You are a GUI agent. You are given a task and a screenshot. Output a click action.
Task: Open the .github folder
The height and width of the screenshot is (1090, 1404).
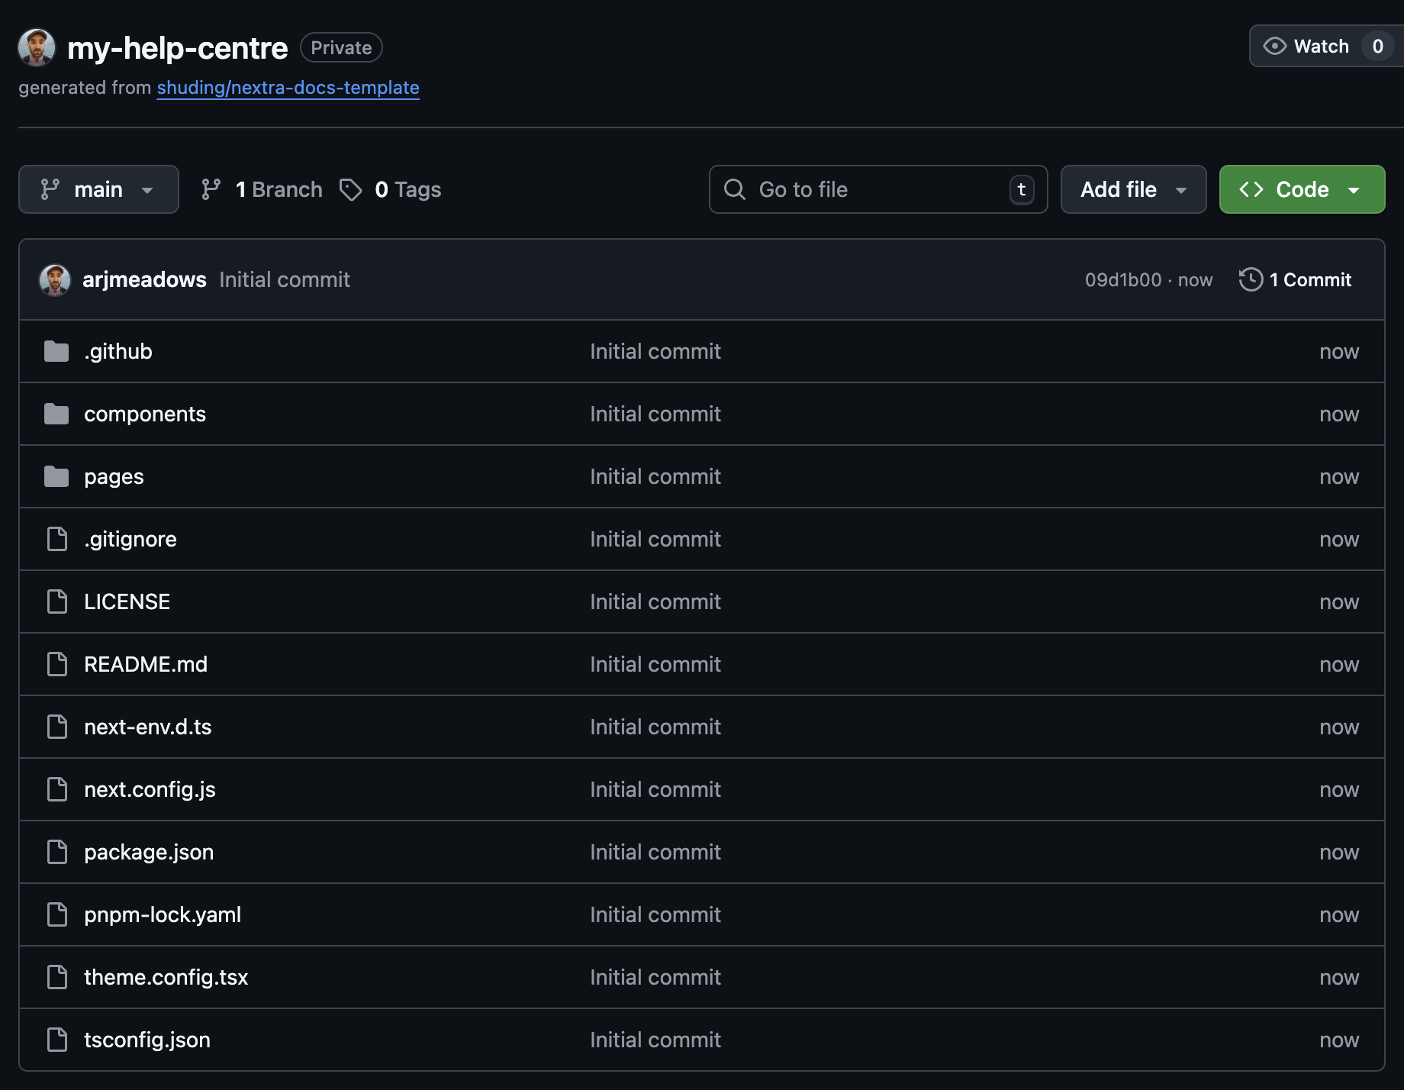[118, 351]
